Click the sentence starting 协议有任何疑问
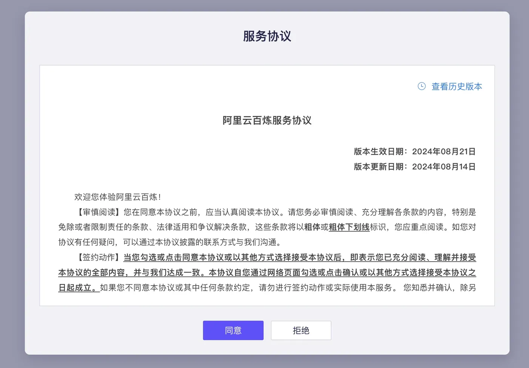This screenshot has height=368, width=529. 170,242
